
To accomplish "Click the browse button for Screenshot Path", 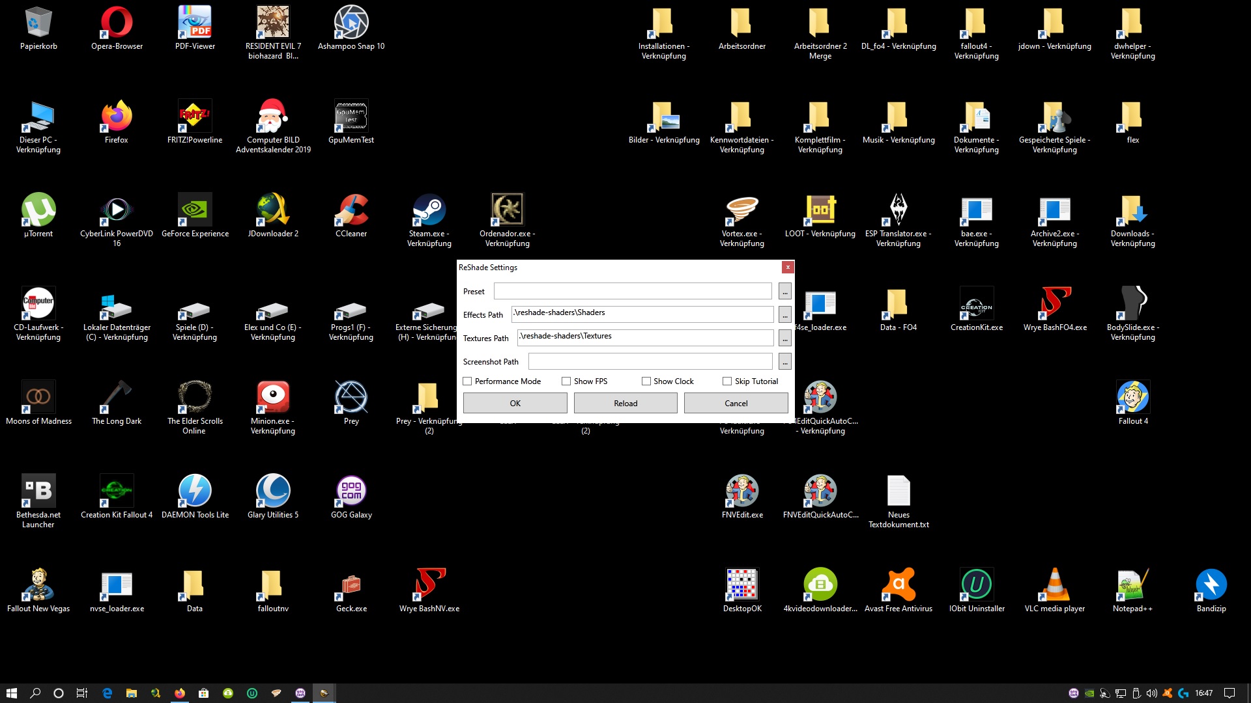I will coord(784,362).
